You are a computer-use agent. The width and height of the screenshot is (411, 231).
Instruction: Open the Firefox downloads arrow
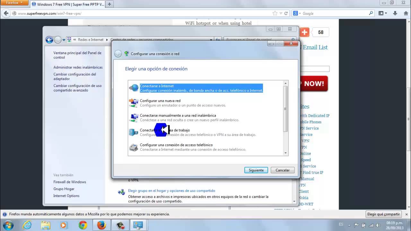click(395, 13)
